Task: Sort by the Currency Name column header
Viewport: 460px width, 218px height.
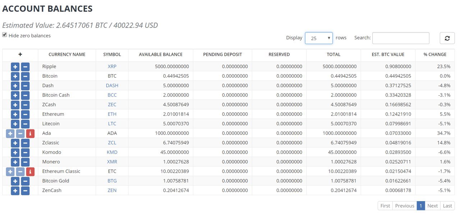Action: point(67,55)
